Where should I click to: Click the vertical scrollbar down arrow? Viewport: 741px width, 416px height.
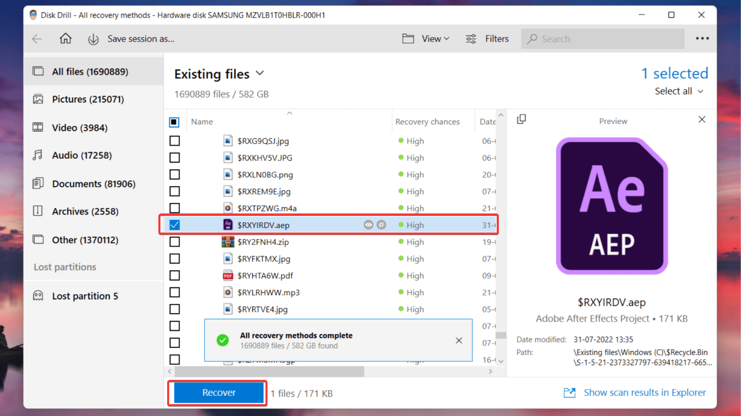coord(500,361)
